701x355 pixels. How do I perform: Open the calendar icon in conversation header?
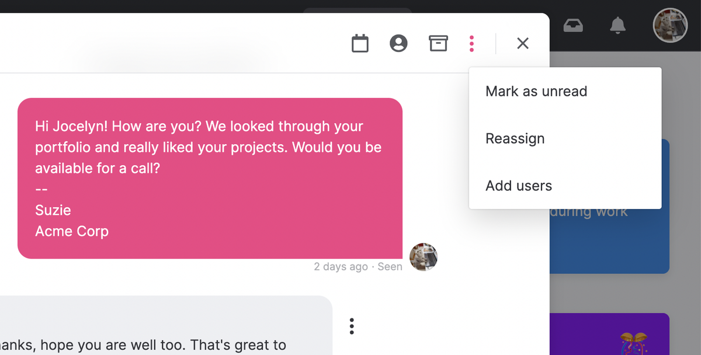pos(360,43)
